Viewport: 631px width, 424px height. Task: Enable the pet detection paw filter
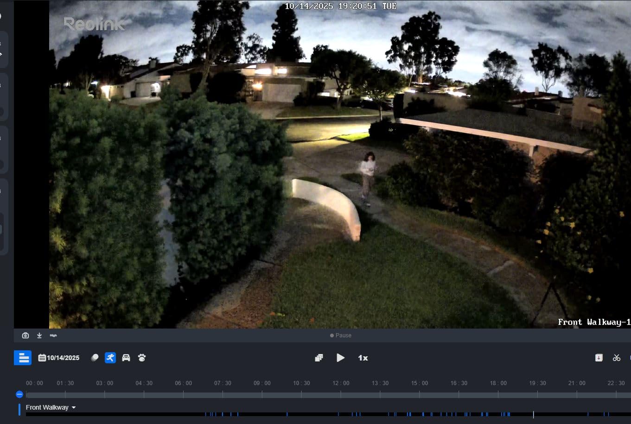[x=141, y=357]
